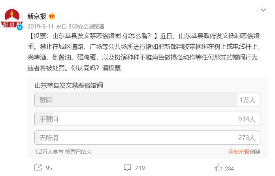Open the post options chevron menu
This screenshot has width=275, height=176.
pos(263,10)
